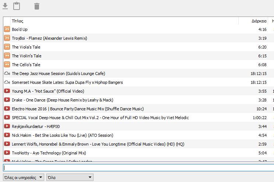Viewport: 274px width, 182px height.
Task: Click YouTube icon beside Electro House 2016
Action: coord(7,108)
